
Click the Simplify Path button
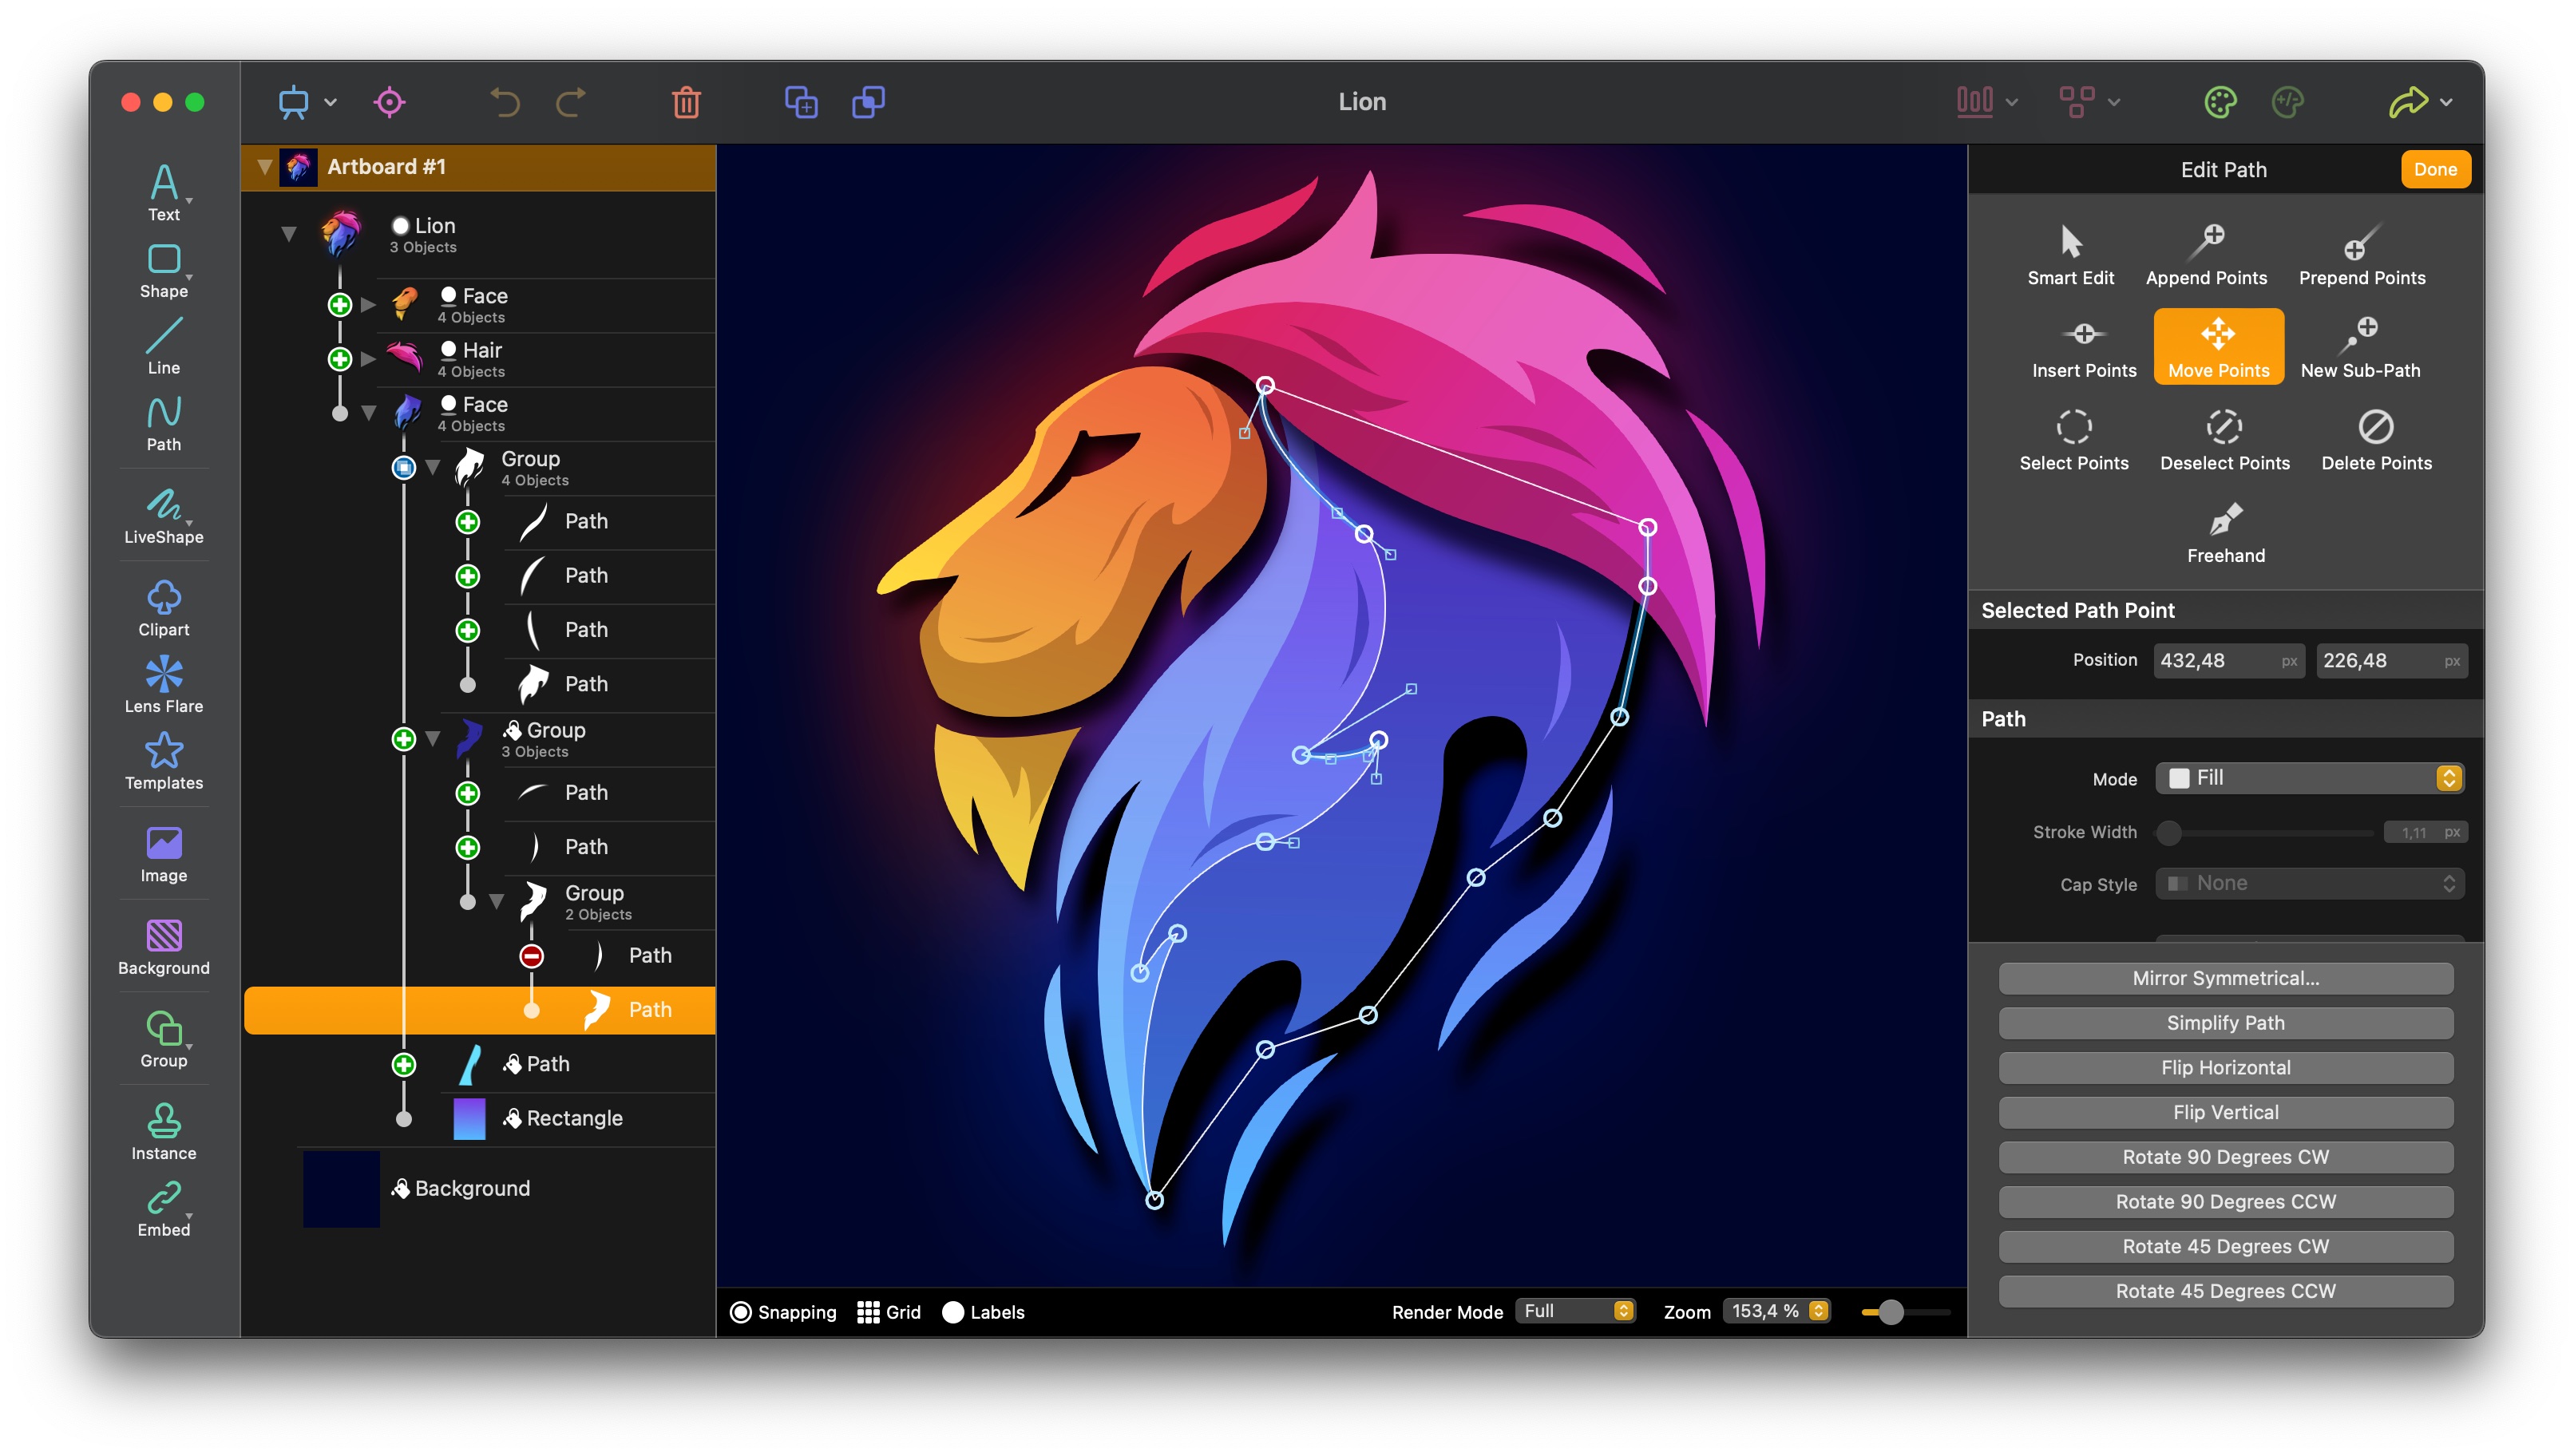tap(2224, 1022)
